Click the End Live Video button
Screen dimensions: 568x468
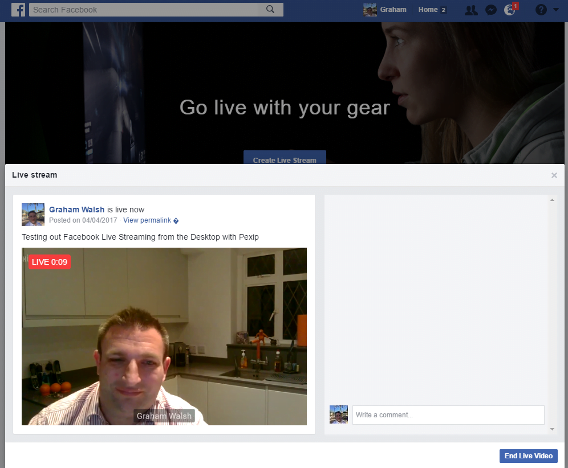(529, 455)
